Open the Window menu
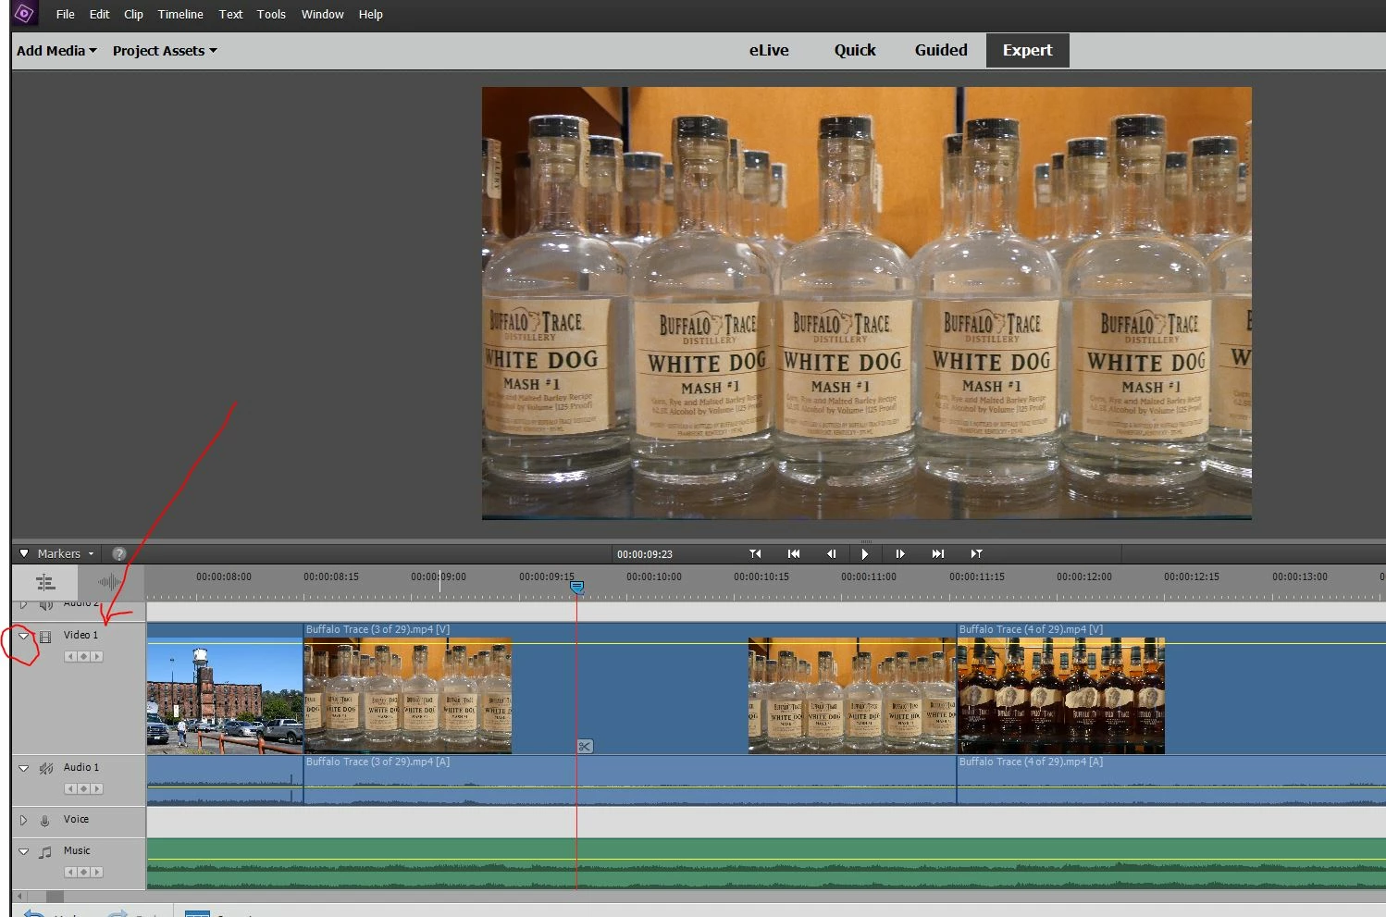 coord(322,14)
